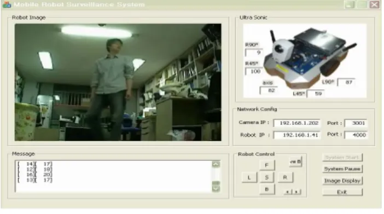Click the R right turn button
This screenshot has width=384, height=214.
tap(285, 177)
